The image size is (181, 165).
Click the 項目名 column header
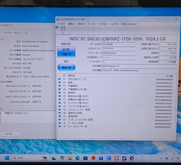click(x=71, y=76)
